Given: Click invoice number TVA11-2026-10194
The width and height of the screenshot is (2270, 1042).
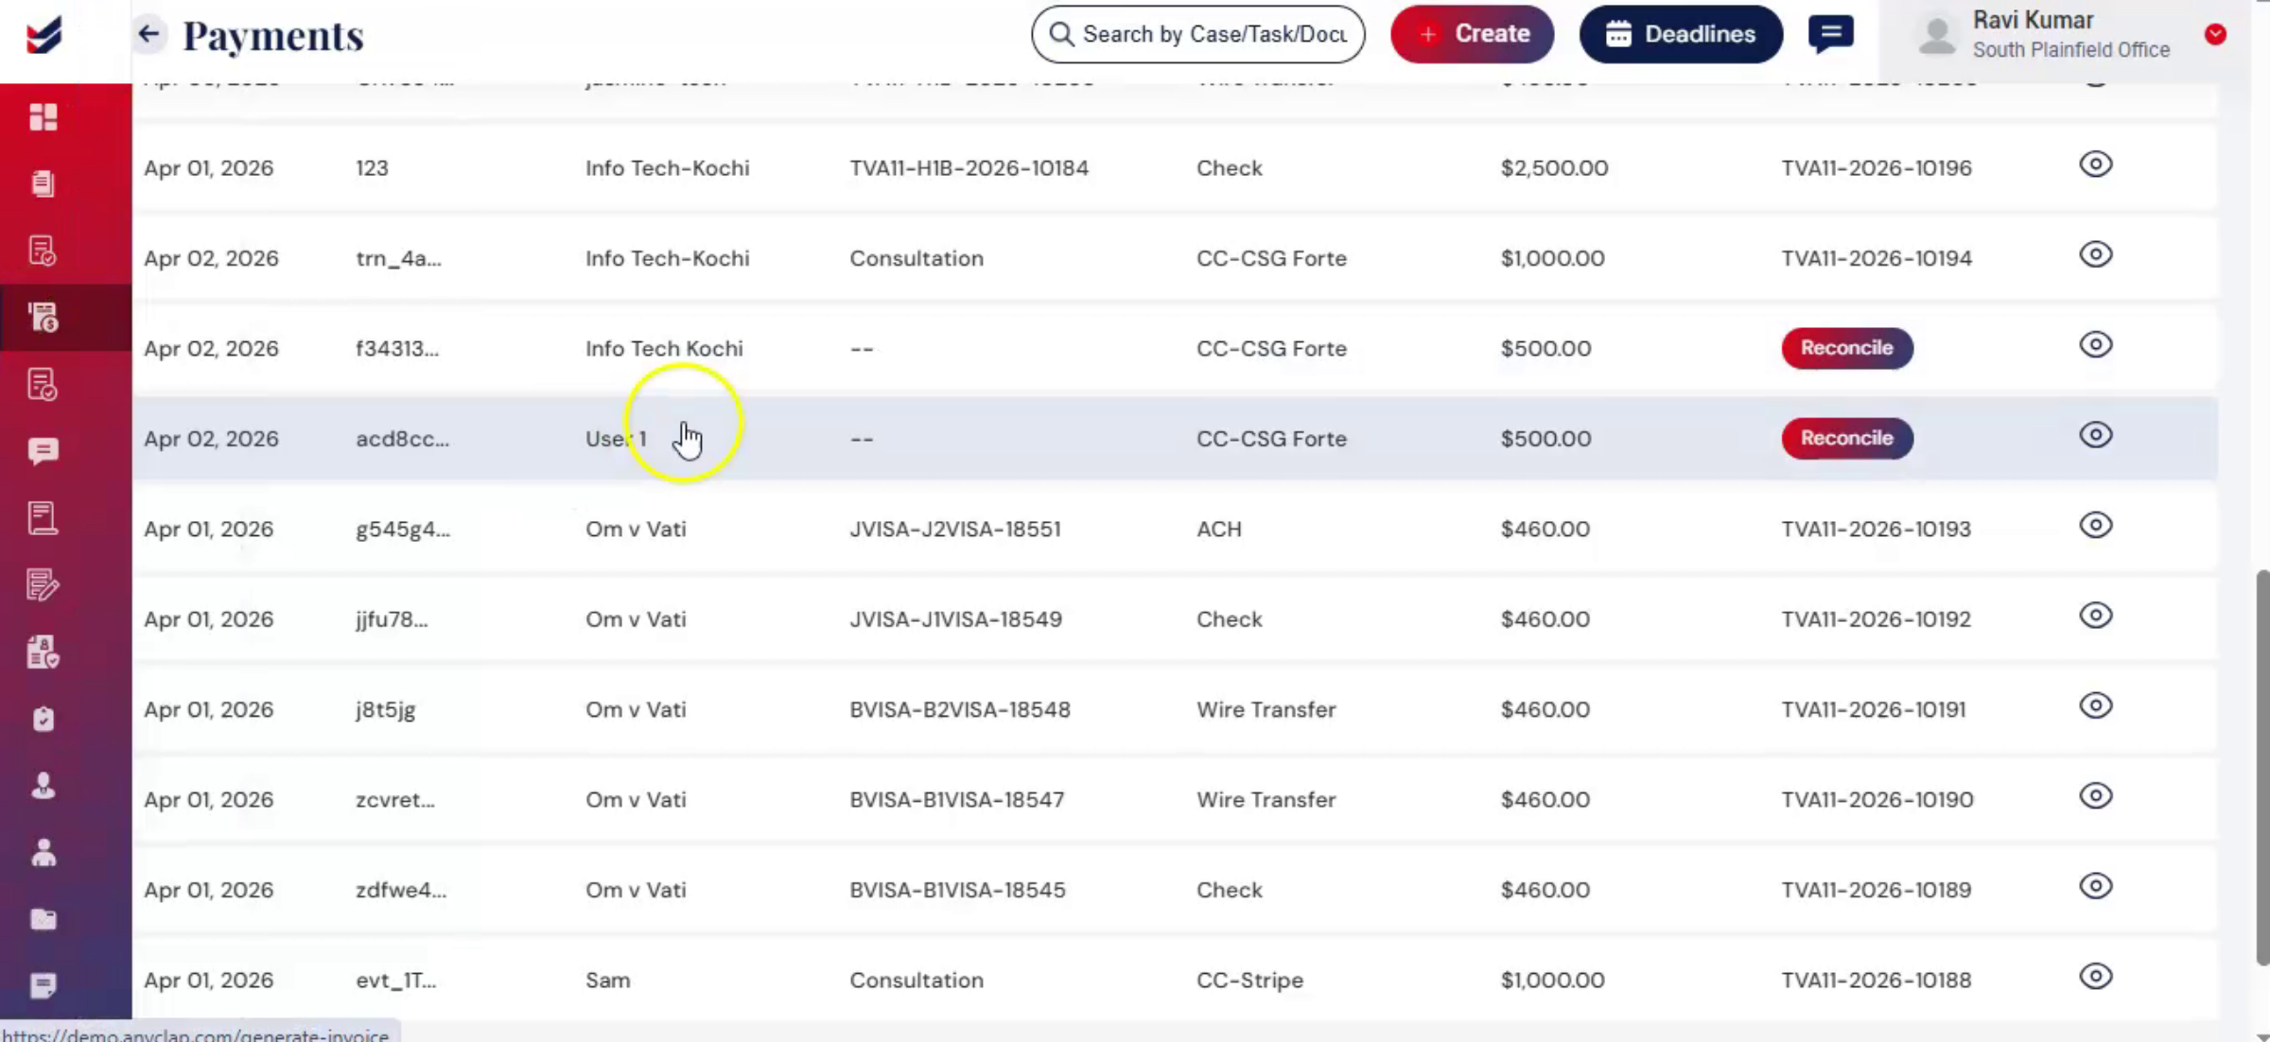Looking at the screenshot, I should [1877, 258].
